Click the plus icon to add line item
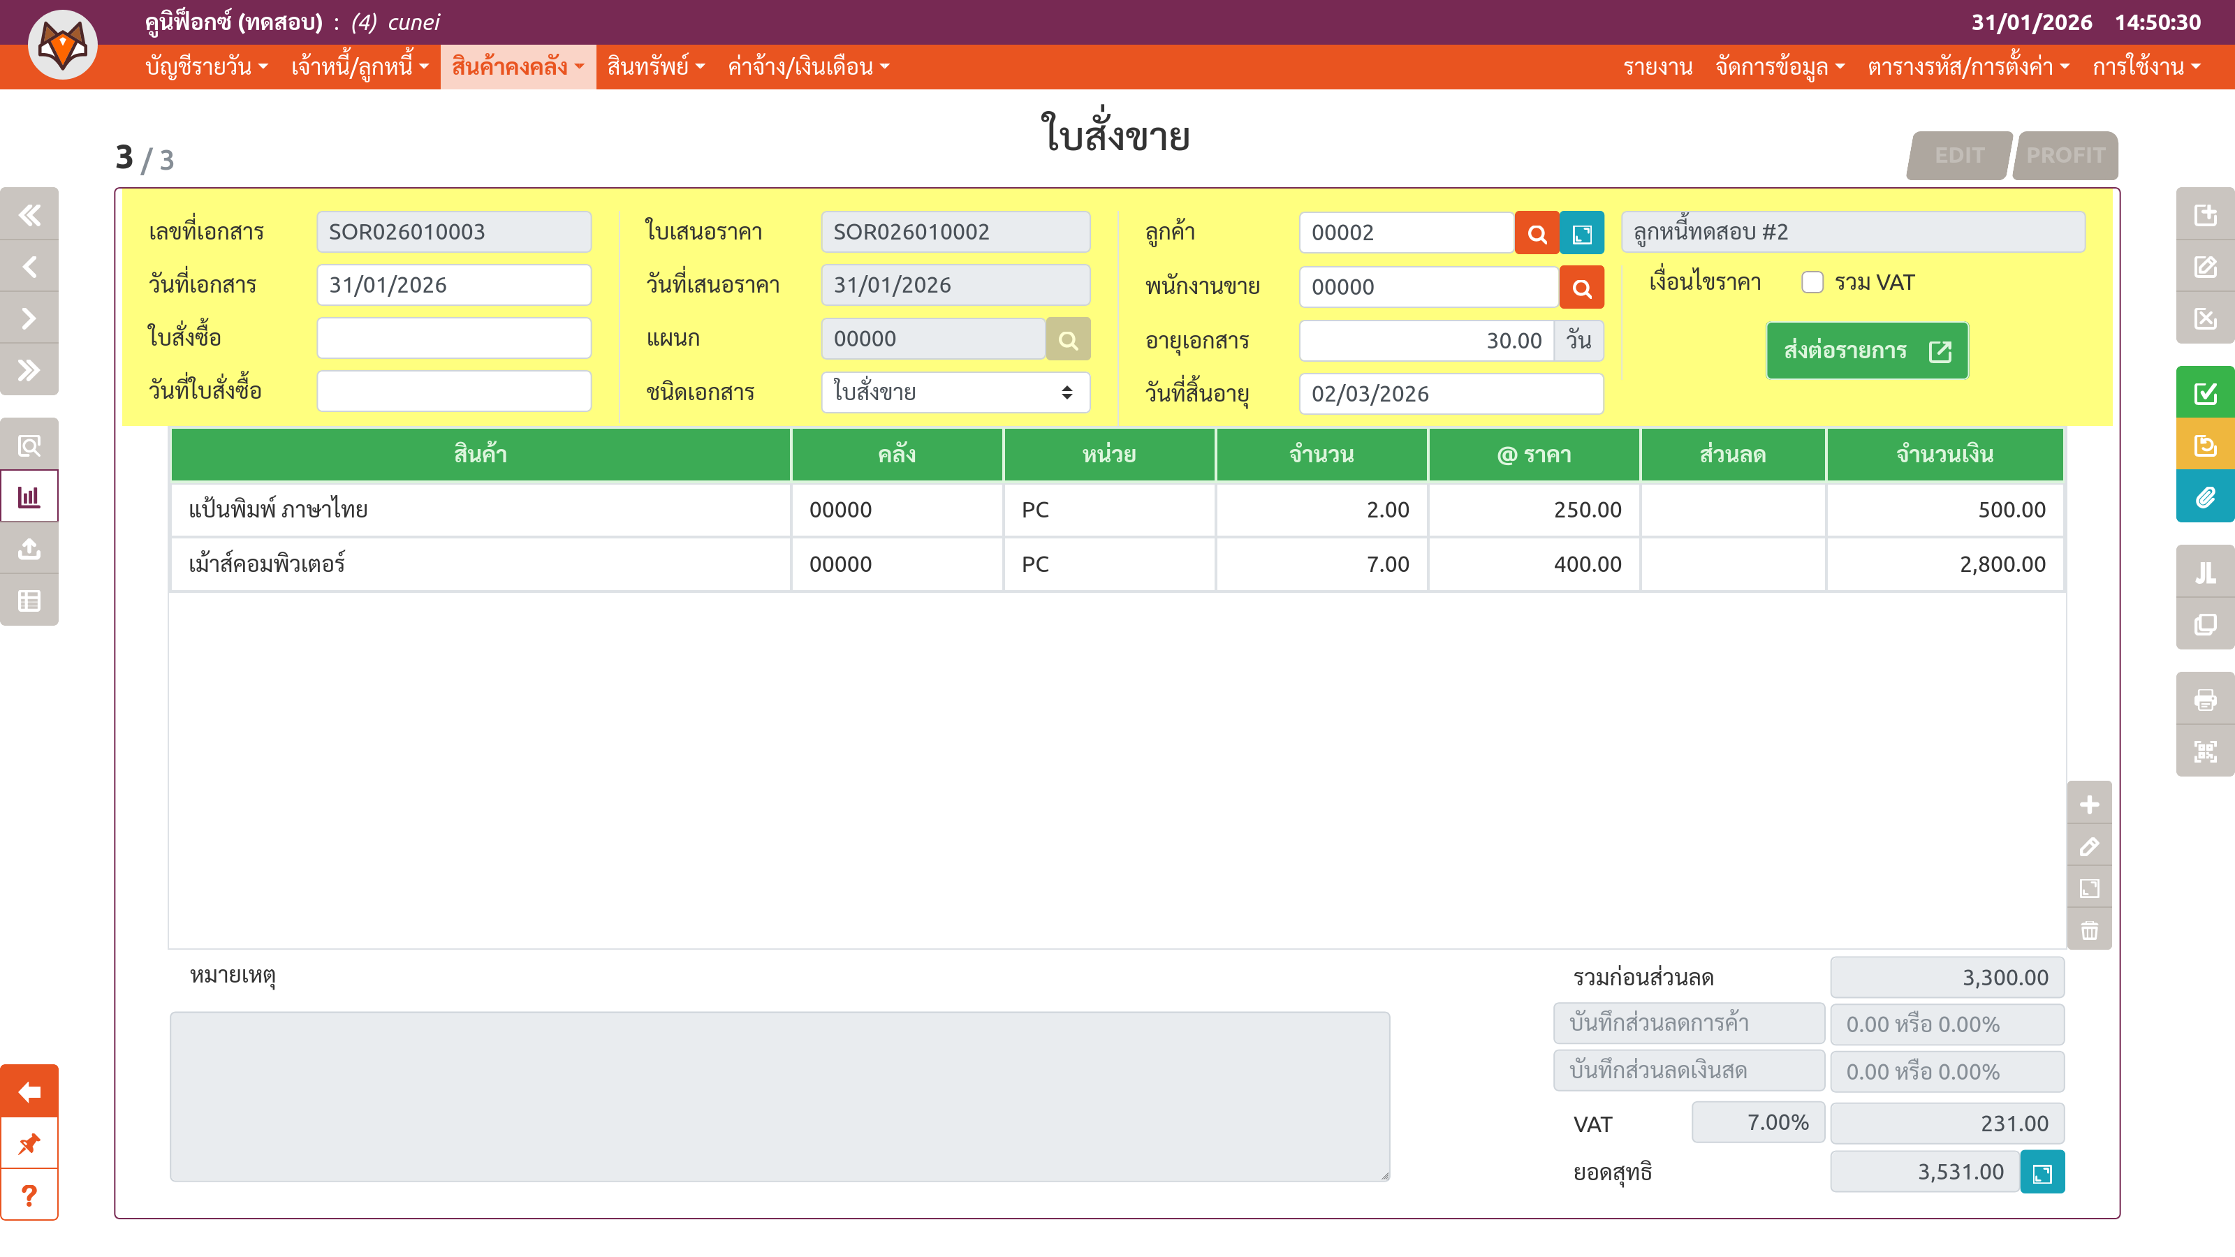The image size is (2235, 1257). pos(2089,805)
